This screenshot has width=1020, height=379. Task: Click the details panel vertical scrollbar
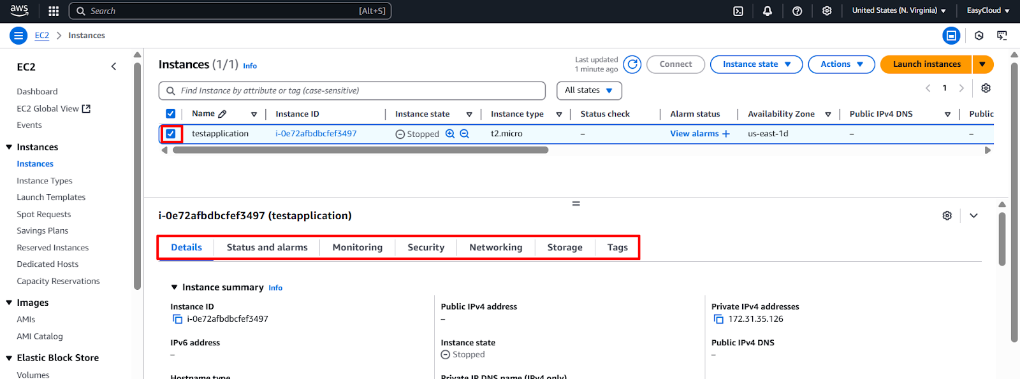(x=1002, y=239)
